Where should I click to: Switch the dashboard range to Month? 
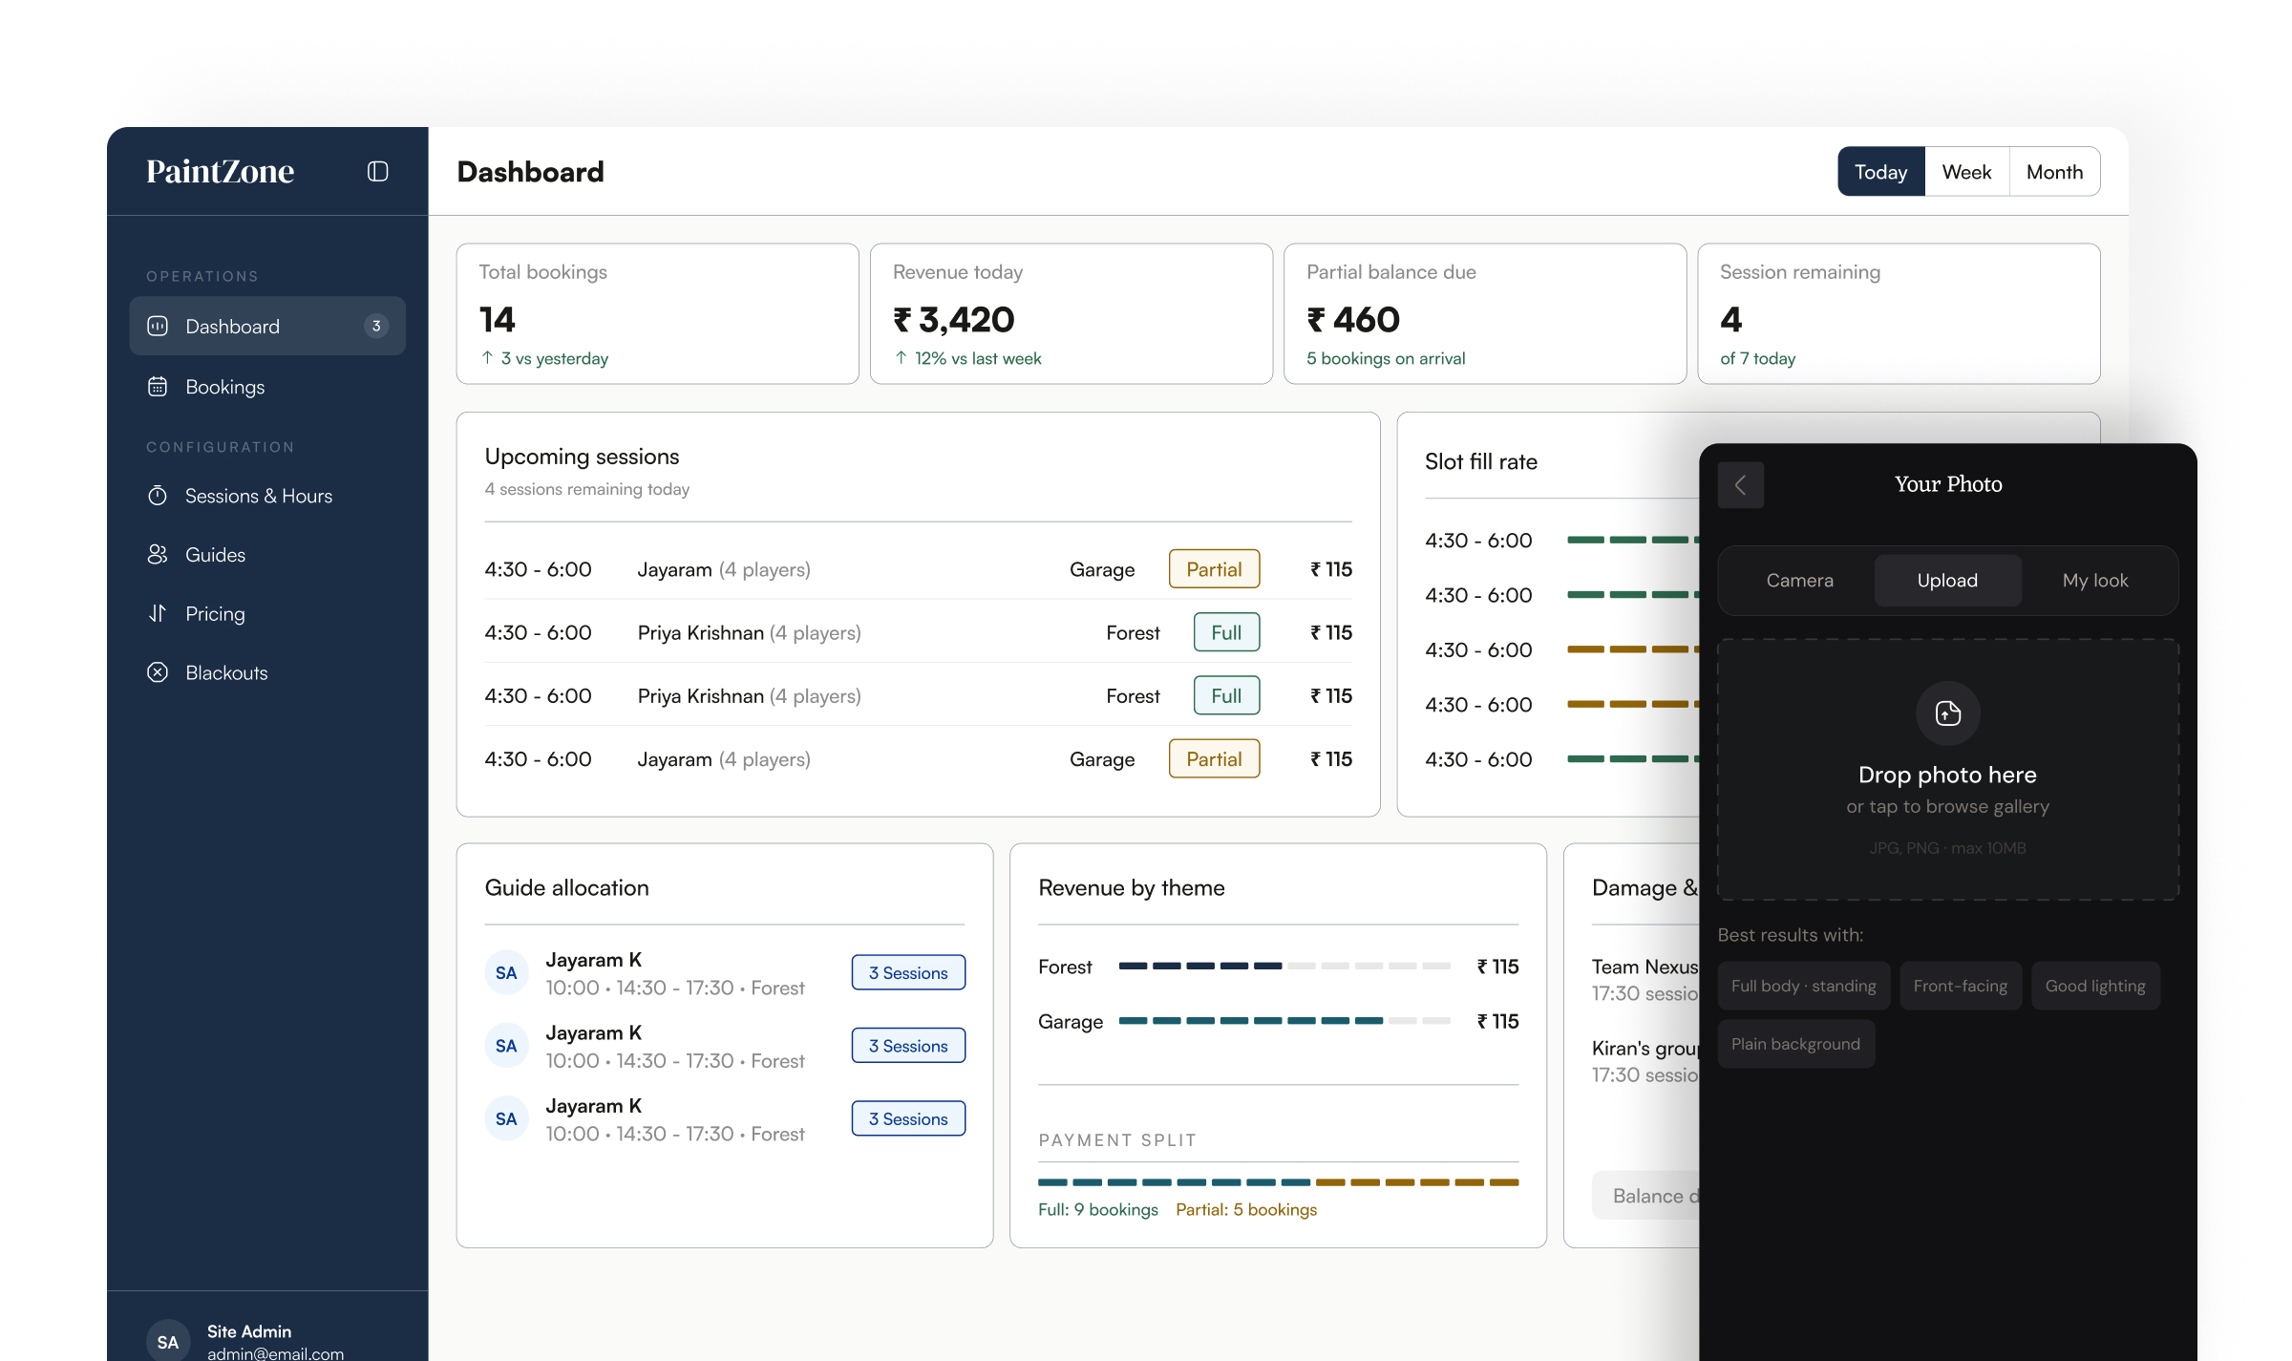(x=2054, y=172)
